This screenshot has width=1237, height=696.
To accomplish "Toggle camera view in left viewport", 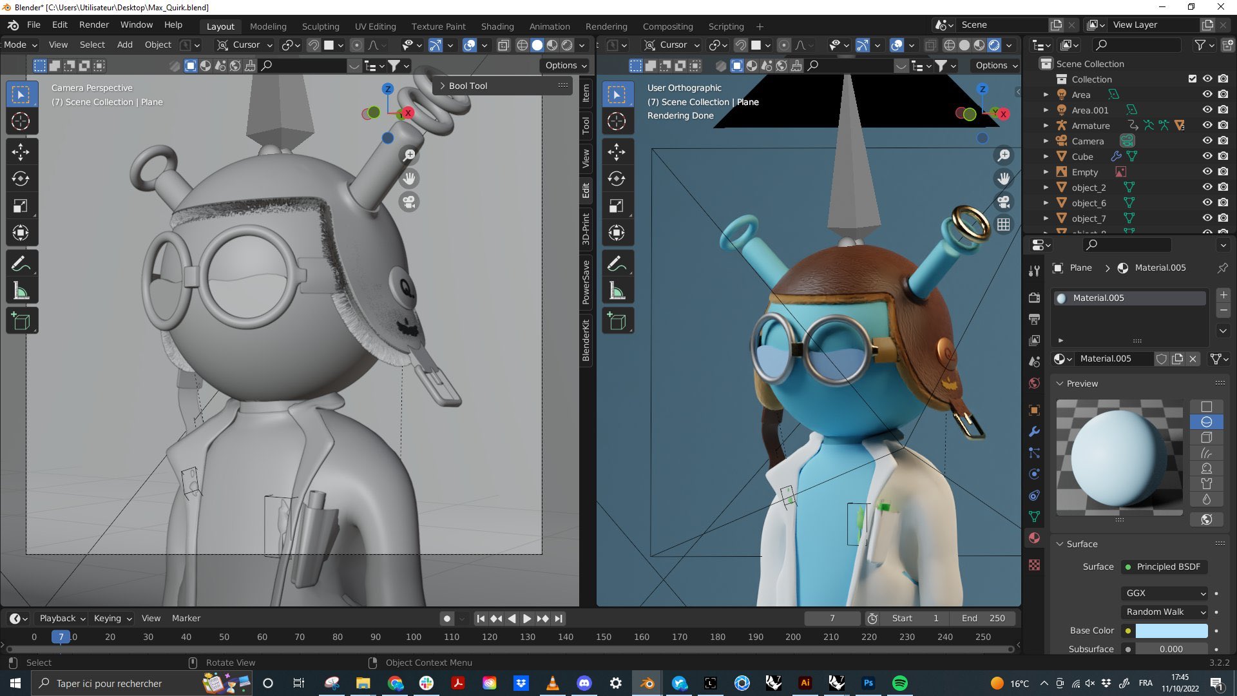I will (x=409, y=202).
